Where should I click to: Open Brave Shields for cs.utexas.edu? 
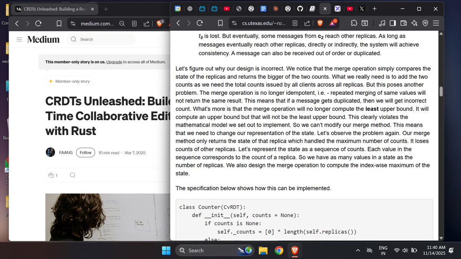320,23
